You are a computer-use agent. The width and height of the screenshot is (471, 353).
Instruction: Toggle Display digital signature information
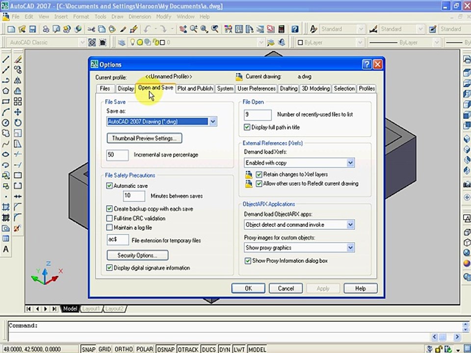point(109,268)
